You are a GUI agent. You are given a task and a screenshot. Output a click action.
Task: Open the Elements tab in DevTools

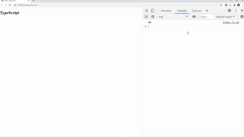tap(166, 11)
